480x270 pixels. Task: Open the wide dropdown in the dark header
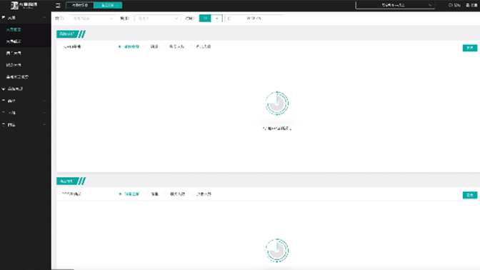coord(395,5)
